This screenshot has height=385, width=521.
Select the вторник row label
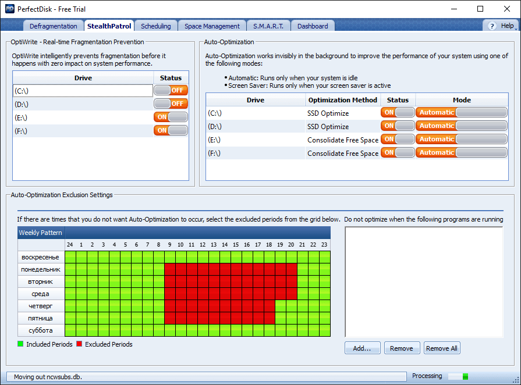pyautogui.click(x=41, y=281)
